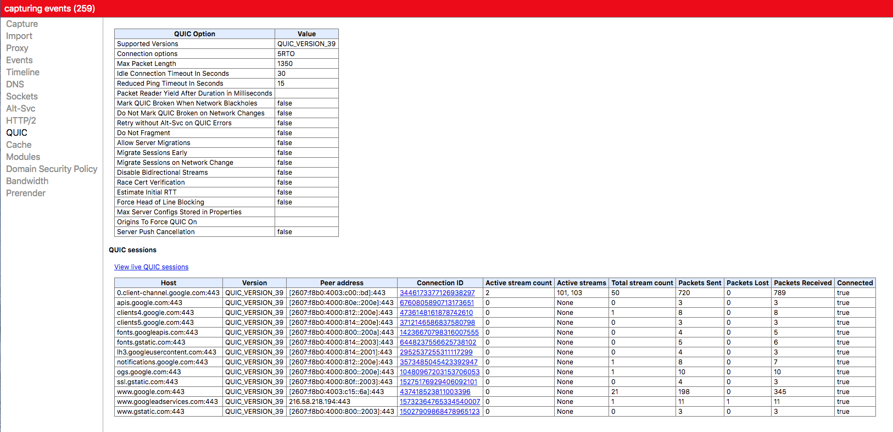The image size is (893, 432).
Task: Switch to the Prerender tab
Action: pos(26,193)
